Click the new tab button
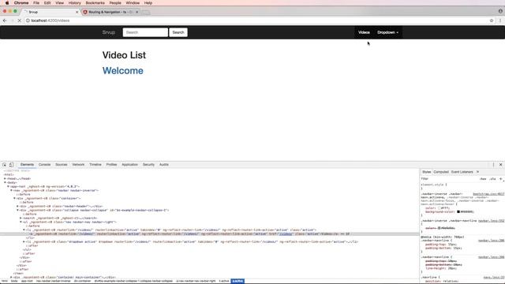Image resolution: width=505 pixels, height=284 pixels. point(145,13)
